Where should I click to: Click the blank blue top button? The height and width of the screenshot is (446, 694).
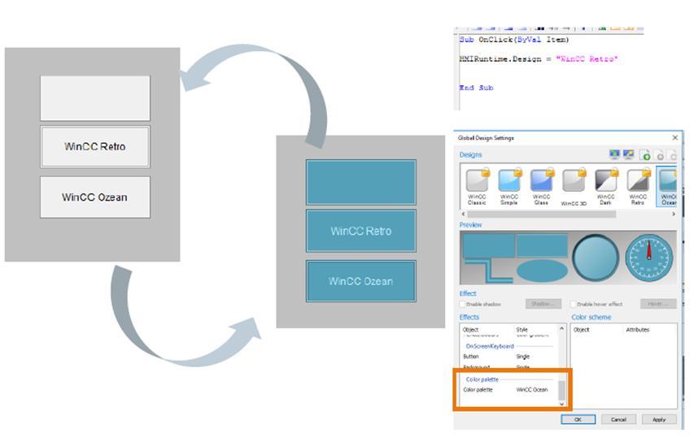(x=361, y=182)
